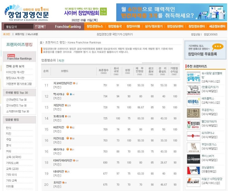Select the 교육 (외국어) category

click(14, 157)
